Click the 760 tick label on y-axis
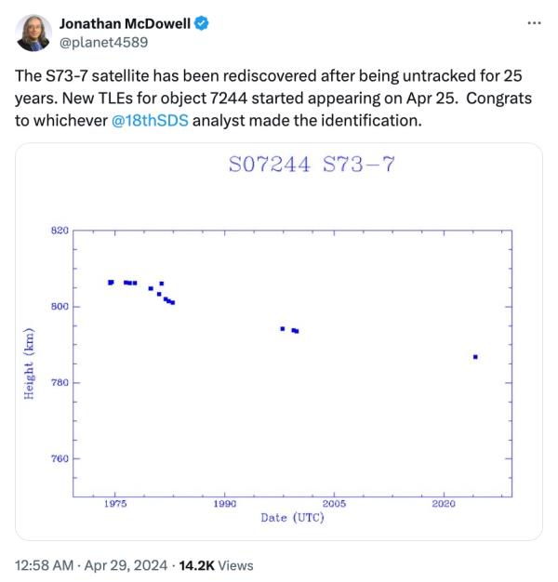This screenshot has height=582, width=558. (x=58, y=459)
